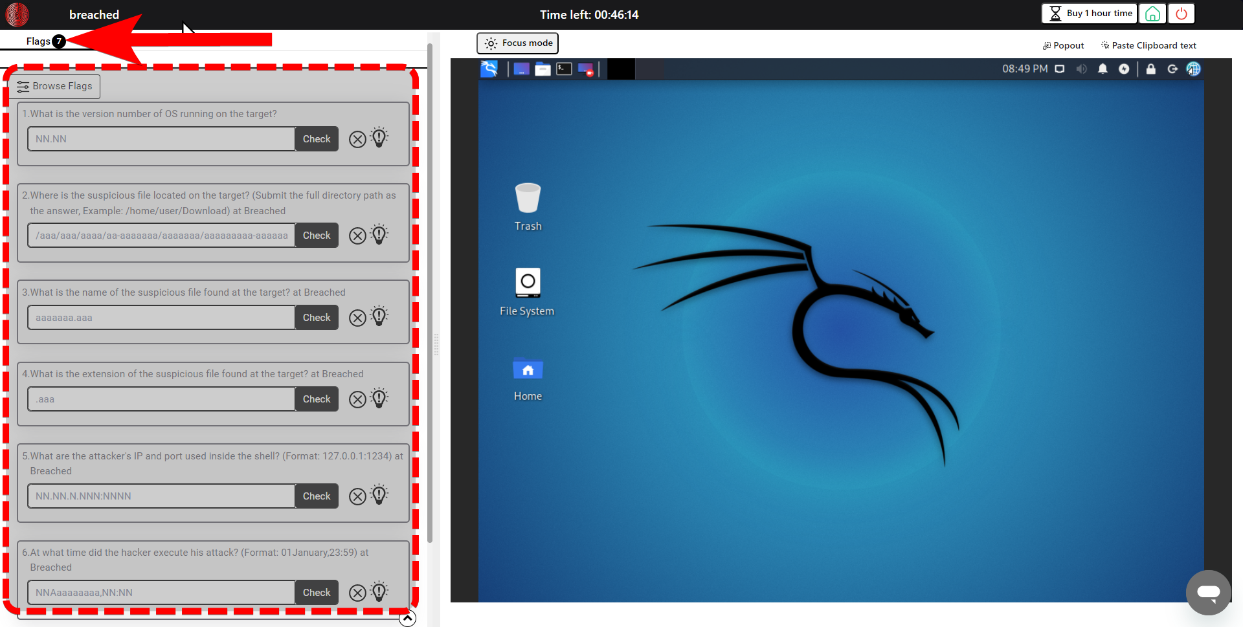Toggle Focus mode
1243x627 pixels.
pos(518,43)
